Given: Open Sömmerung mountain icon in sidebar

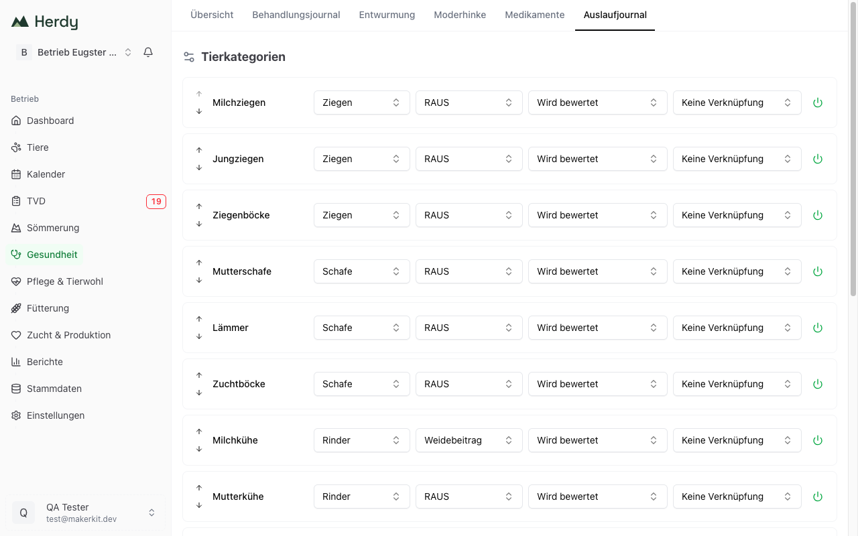Looking at the screenshot, I should pyautogui.click(x=16, y=228).
